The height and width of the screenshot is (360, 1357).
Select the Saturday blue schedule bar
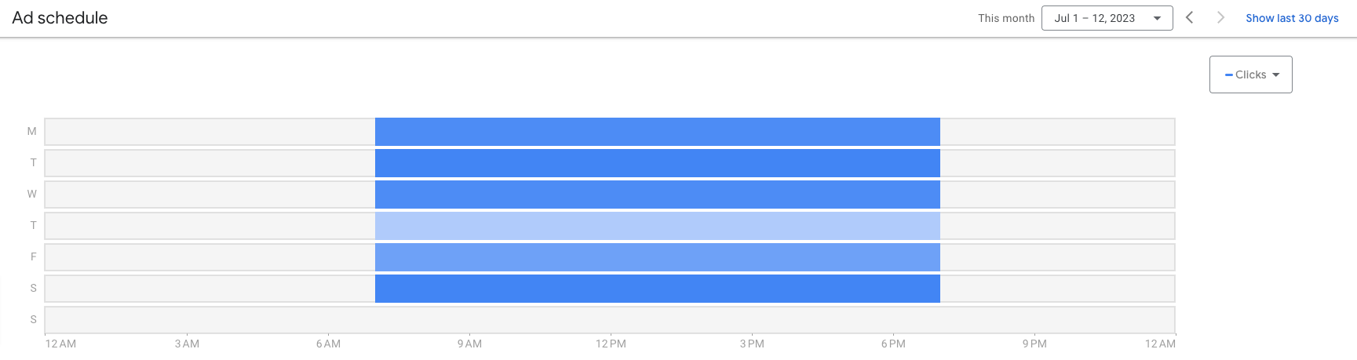pos(658,289)
